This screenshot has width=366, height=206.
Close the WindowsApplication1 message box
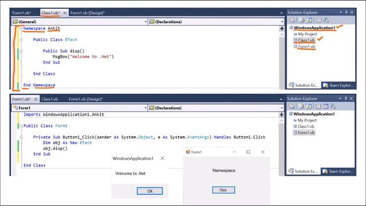coord(162,158)
